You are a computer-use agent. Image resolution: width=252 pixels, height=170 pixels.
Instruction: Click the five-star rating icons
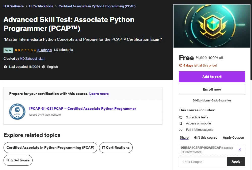(x=29, y=50)
